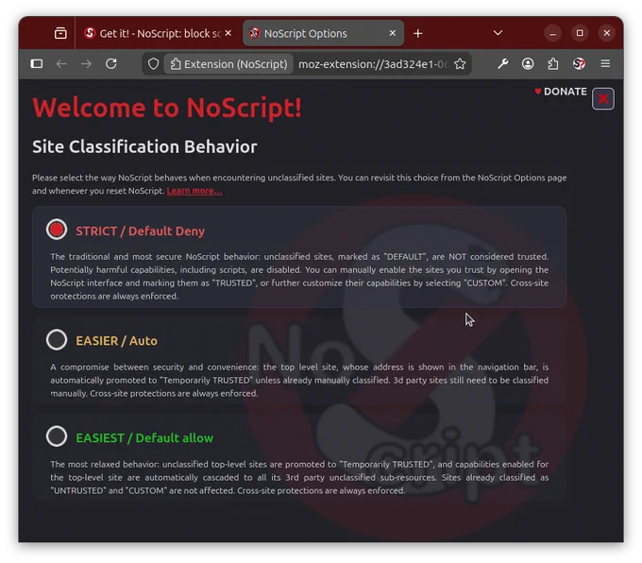Maximize the Firefox window
The width and height of the screenshot is (642, 563).
tap(580, 33)
